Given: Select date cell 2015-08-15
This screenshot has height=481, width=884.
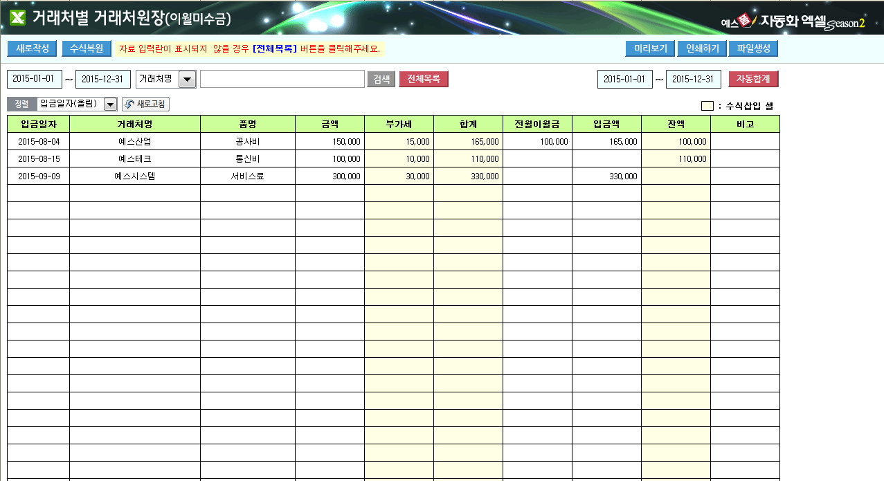Looking at the screenshot, I should (x=39, y=158).
